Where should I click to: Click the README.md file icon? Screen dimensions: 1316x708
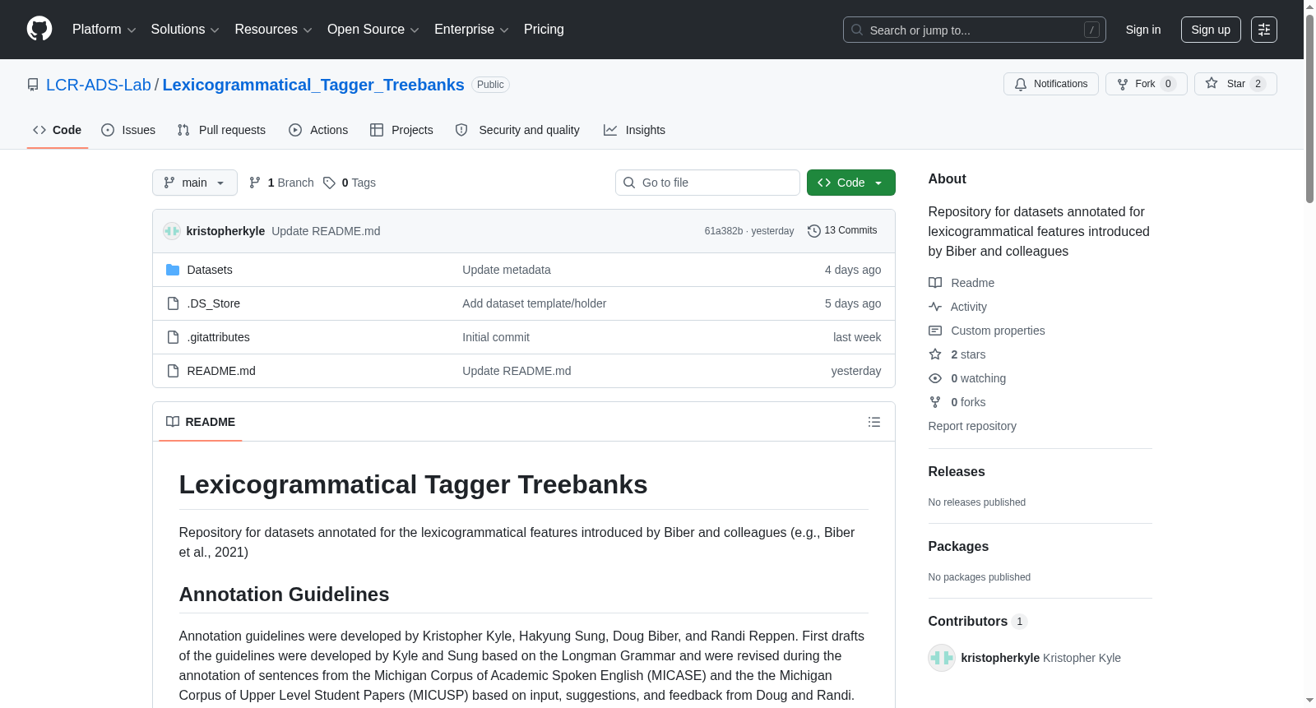pyautogui.click(x=173, y=371)
